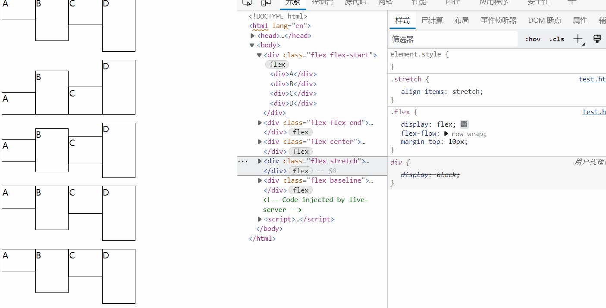Toggle the :hov element state button
Viewport: 606px width, 308px height.
(x=533, y=39)
